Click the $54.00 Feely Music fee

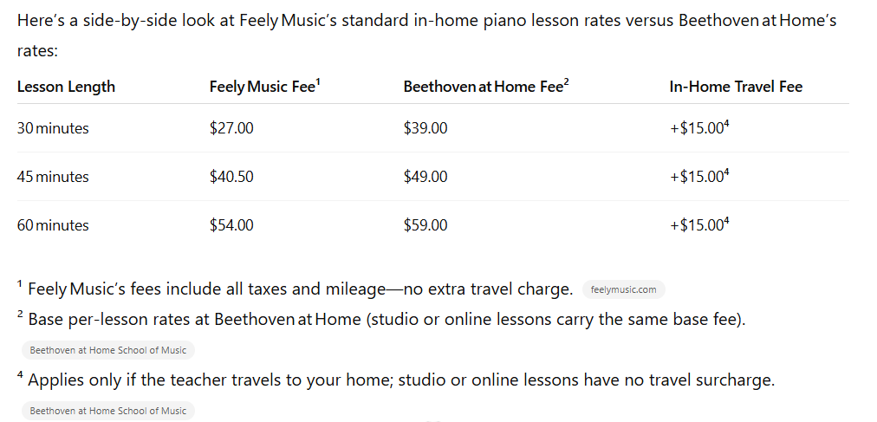click(231, 225)
